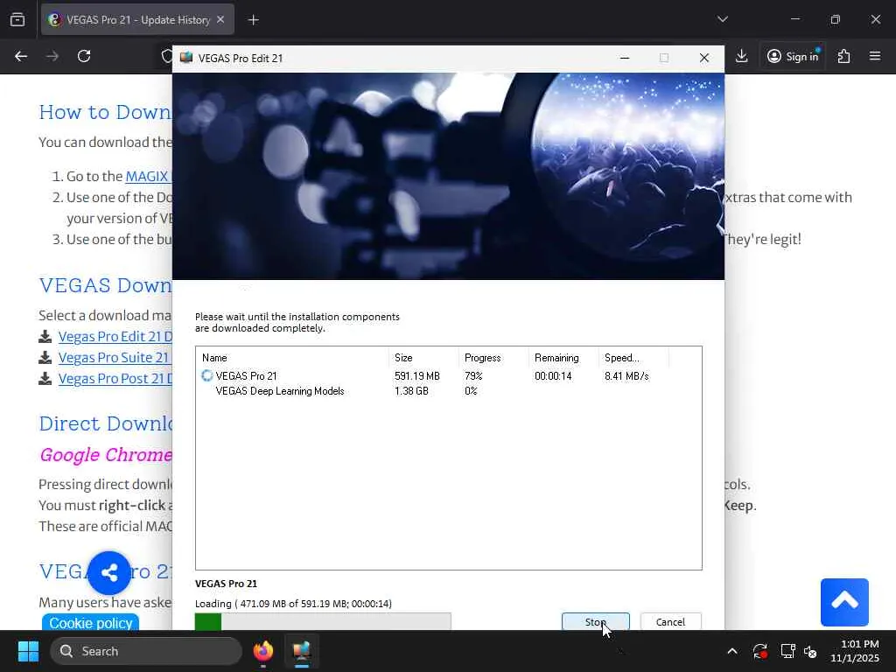Screen dimensions: 896x672
Task: Click the network display tray icon
Action: pos(788,651)
